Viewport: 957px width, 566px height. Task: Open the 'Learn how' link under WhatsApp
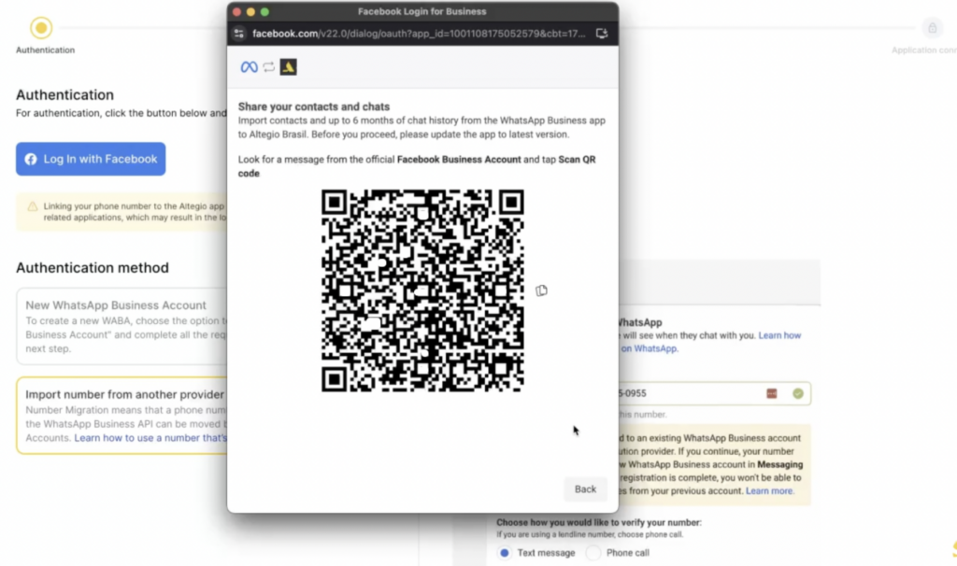[779, 335]
